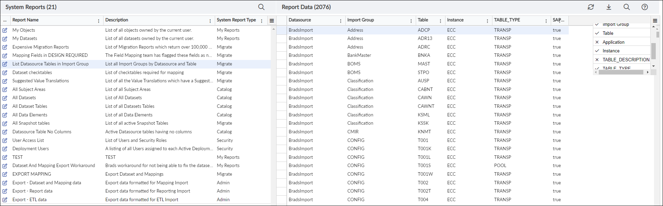Sort by TABLE_TYPE column header
Screen dimensions: 663x206
[x=507, y=20]
